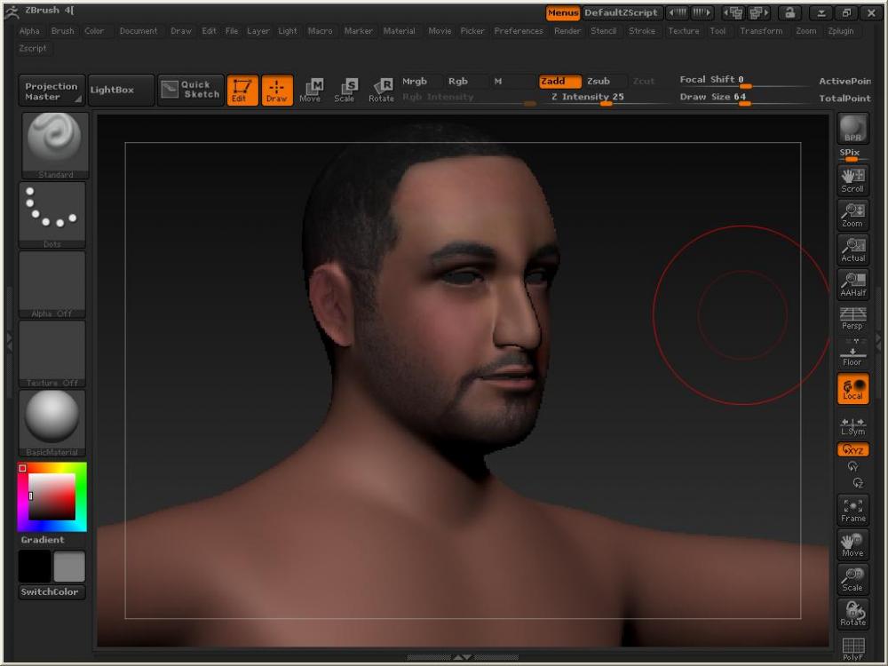Select the Rotate mode icon in top toolbar

coord(381,90)
